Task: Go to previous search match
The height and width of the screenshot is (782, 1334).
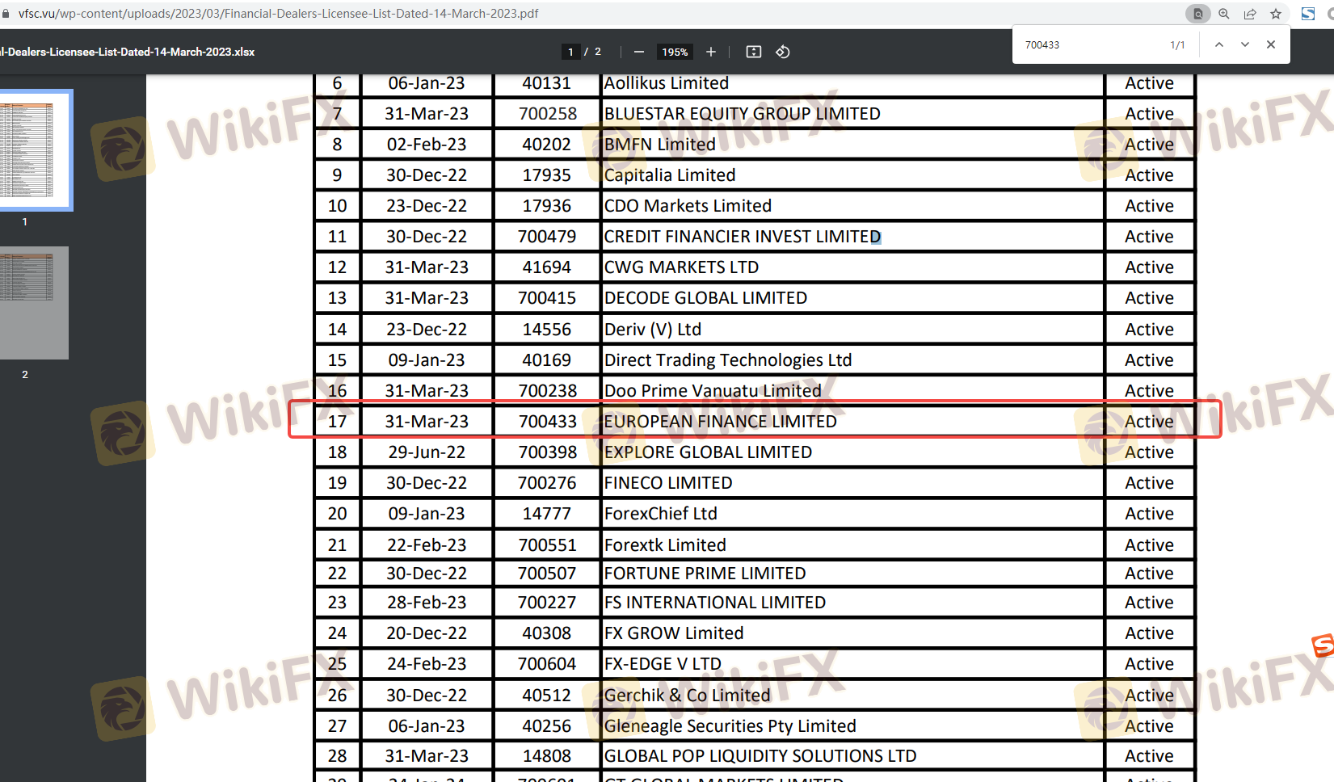Action: [1219, 44]
